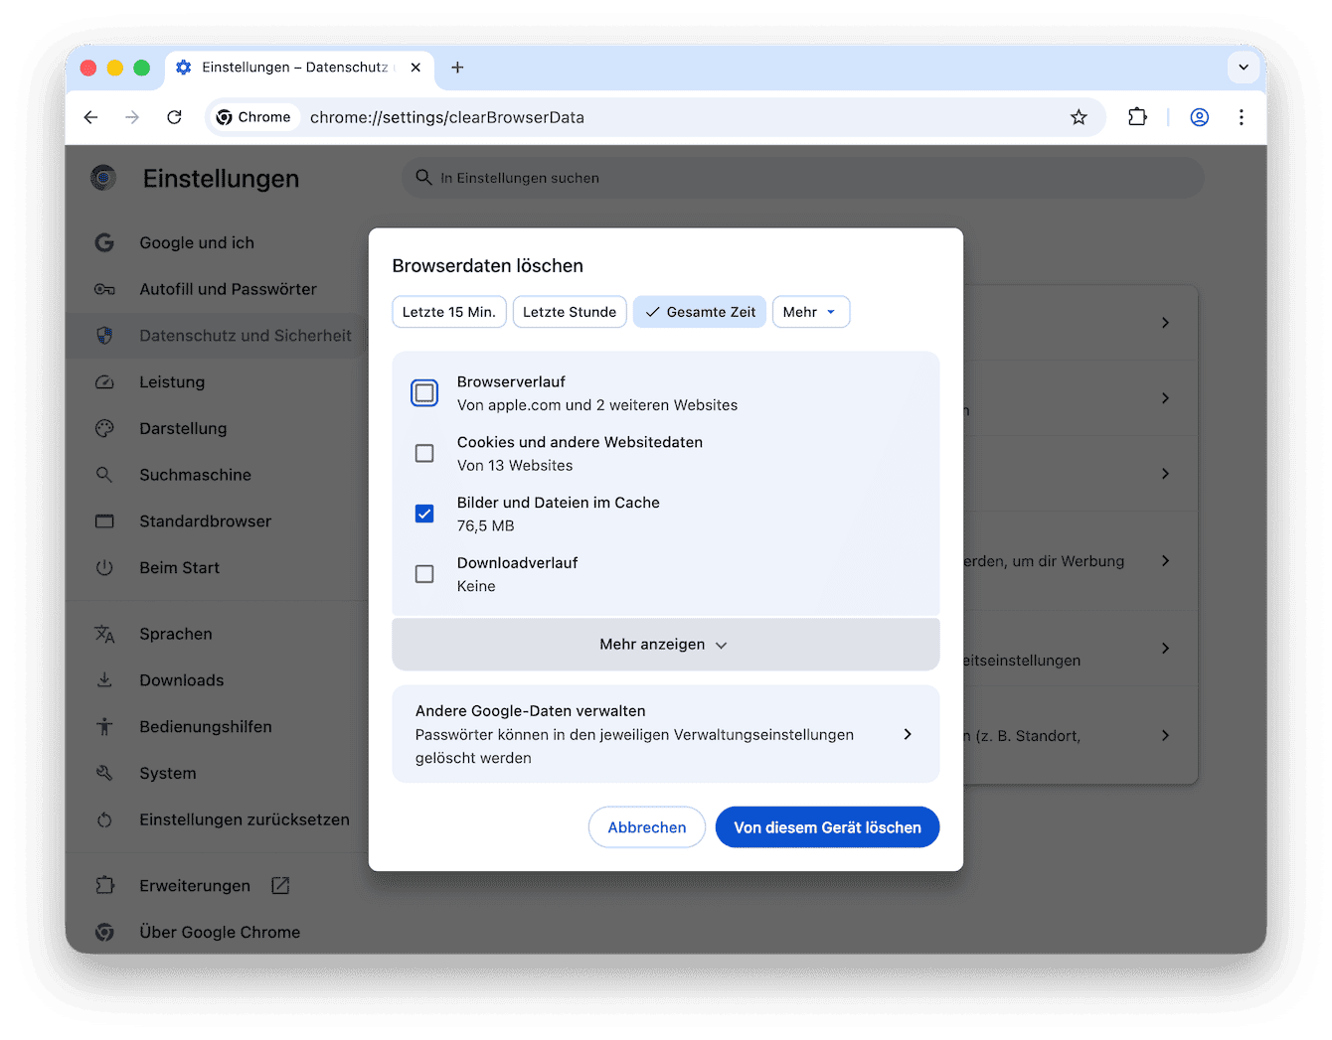This screenshot has width=1332, height=1040.
Task: Open Chrome's three-dot menu
Action: [x=1241, y=117]
